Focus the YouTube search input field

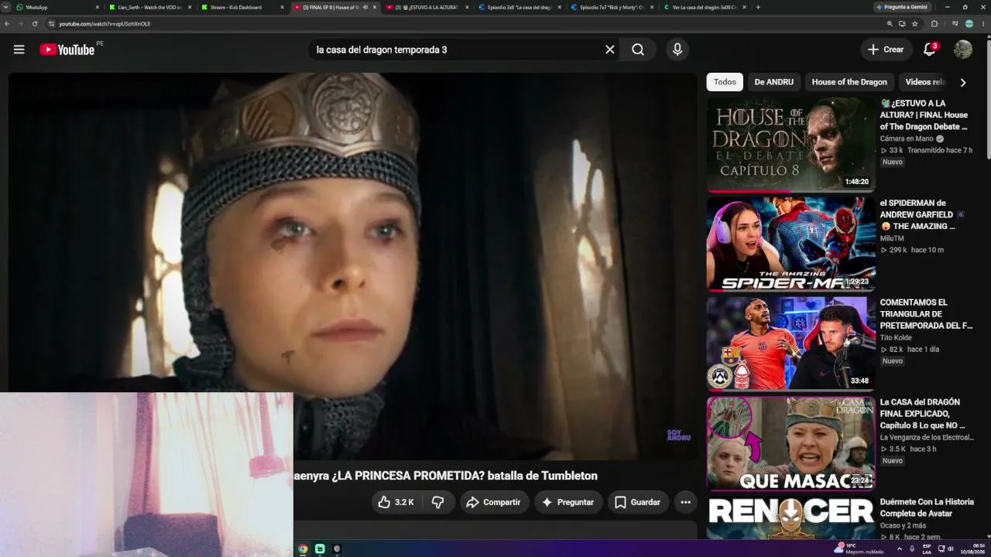tap(457, 50)
